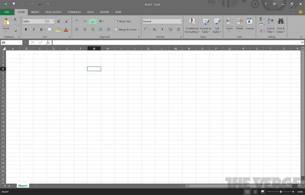The width and height of the screenshot is (305, 195).
Task: Click the Increase Indent icon
Action: [108, 30]
